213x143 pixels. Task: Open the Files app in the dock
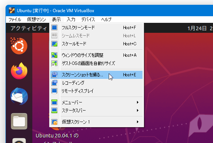pos(19,121)
